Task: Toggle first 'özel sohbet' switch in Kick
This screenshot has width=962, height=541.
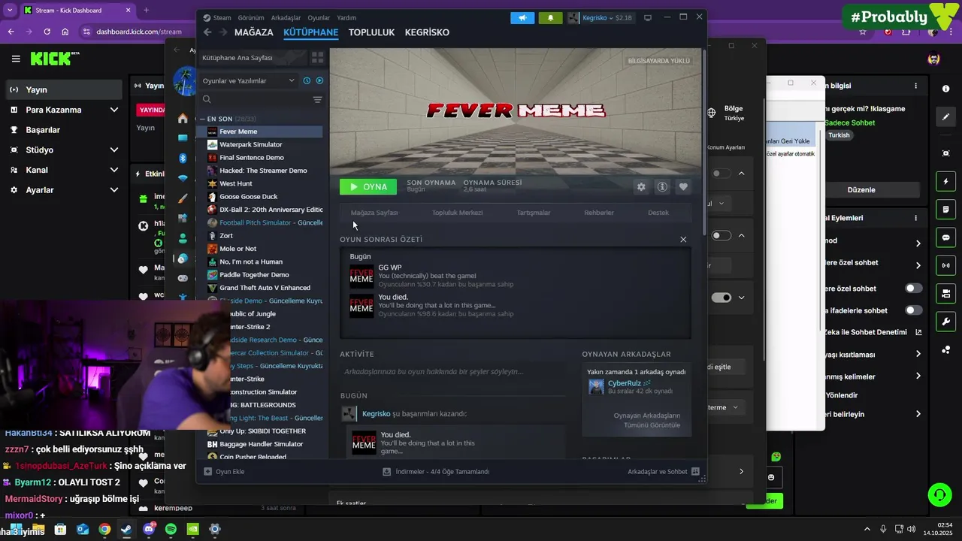Action: [913, 289]
